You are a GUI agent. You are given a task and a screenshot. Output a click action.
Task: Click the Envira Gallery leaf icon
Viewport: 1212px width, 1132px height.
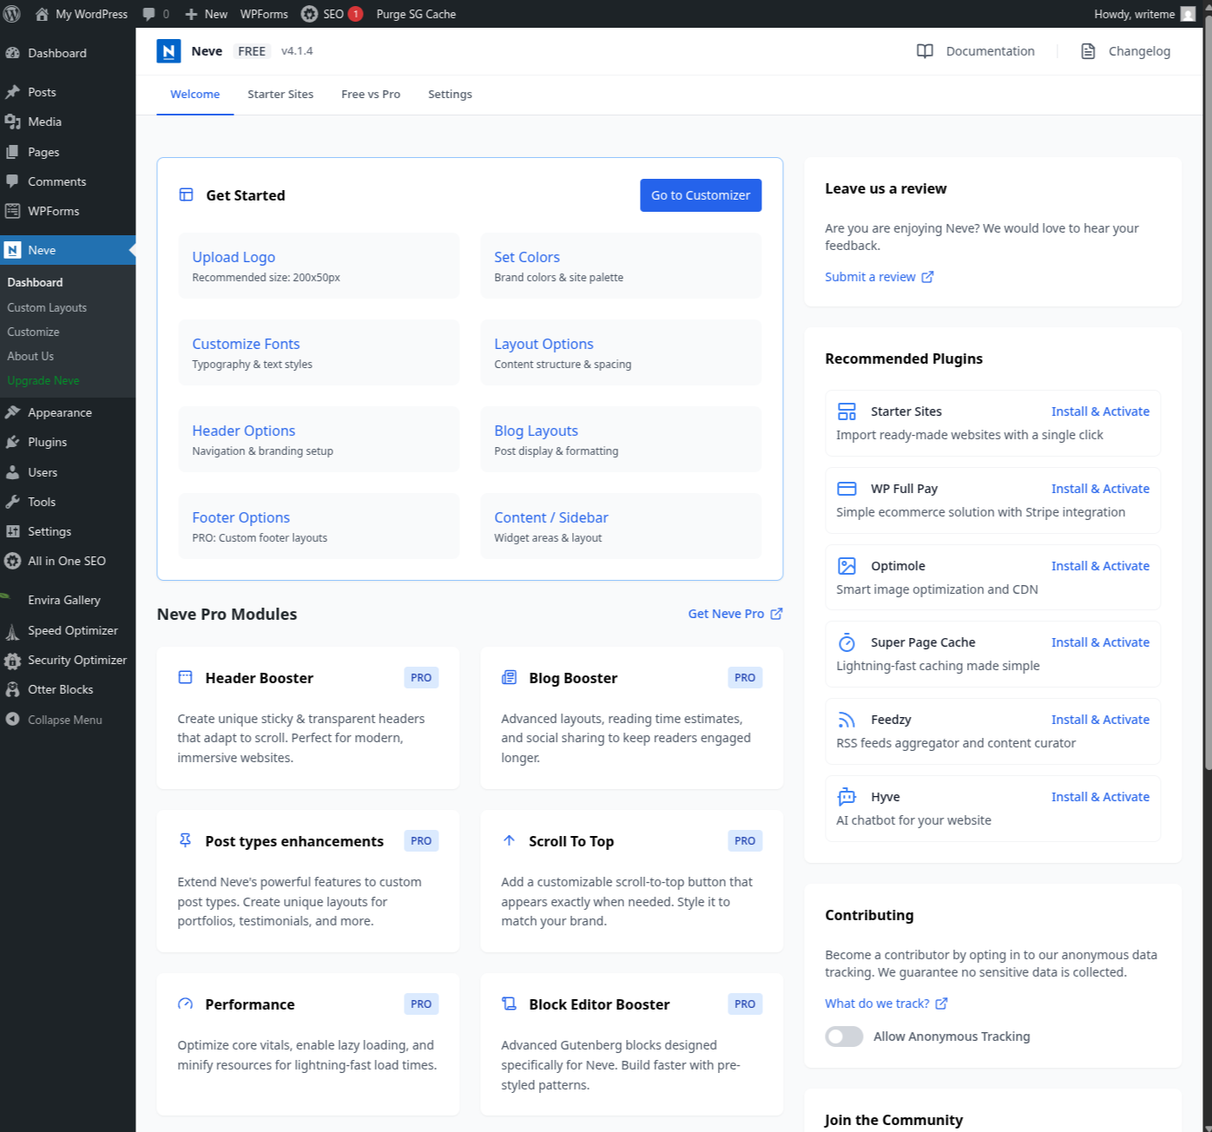10,600
